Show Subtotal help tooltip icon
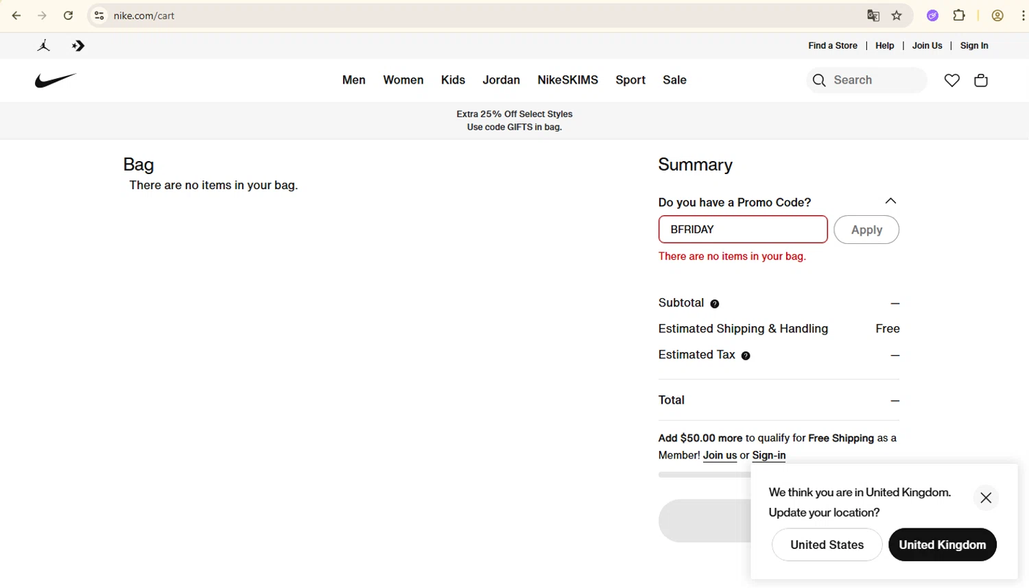The height and width of the screenshot is (588, 1029). coord(715,304)
